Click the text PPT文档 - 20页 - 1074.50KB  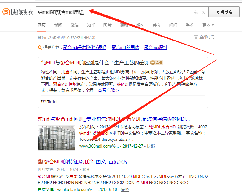[63, 170]
